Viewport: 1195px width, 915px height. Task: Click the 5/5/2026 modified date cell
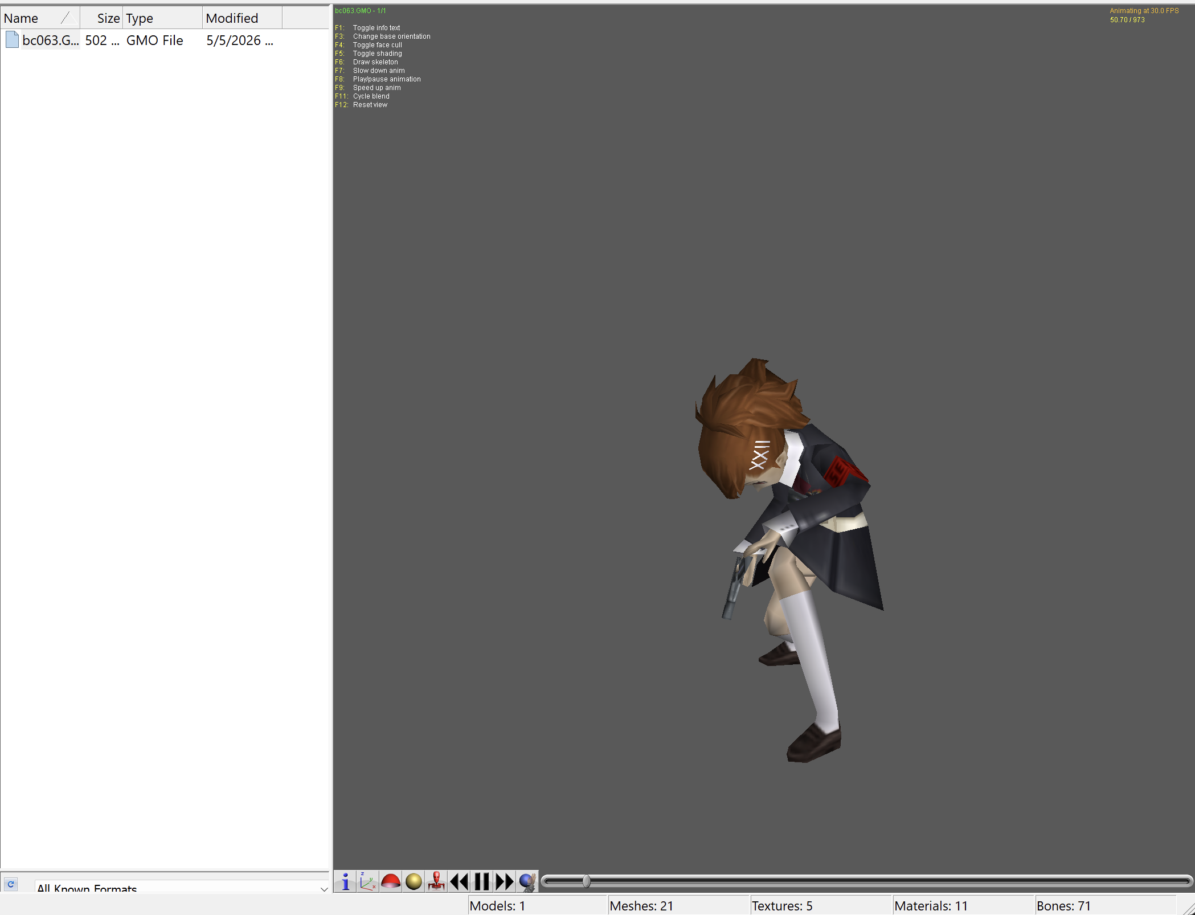tap(240, 40)
